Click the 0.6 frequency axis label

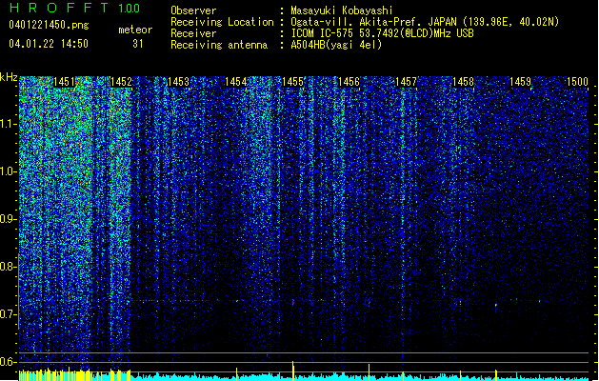pos(9,362)
